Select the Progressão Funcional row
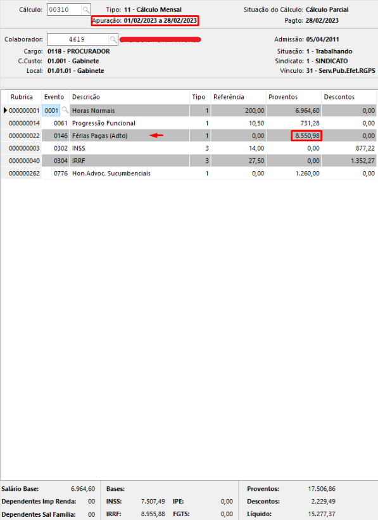 pos(189,123)
